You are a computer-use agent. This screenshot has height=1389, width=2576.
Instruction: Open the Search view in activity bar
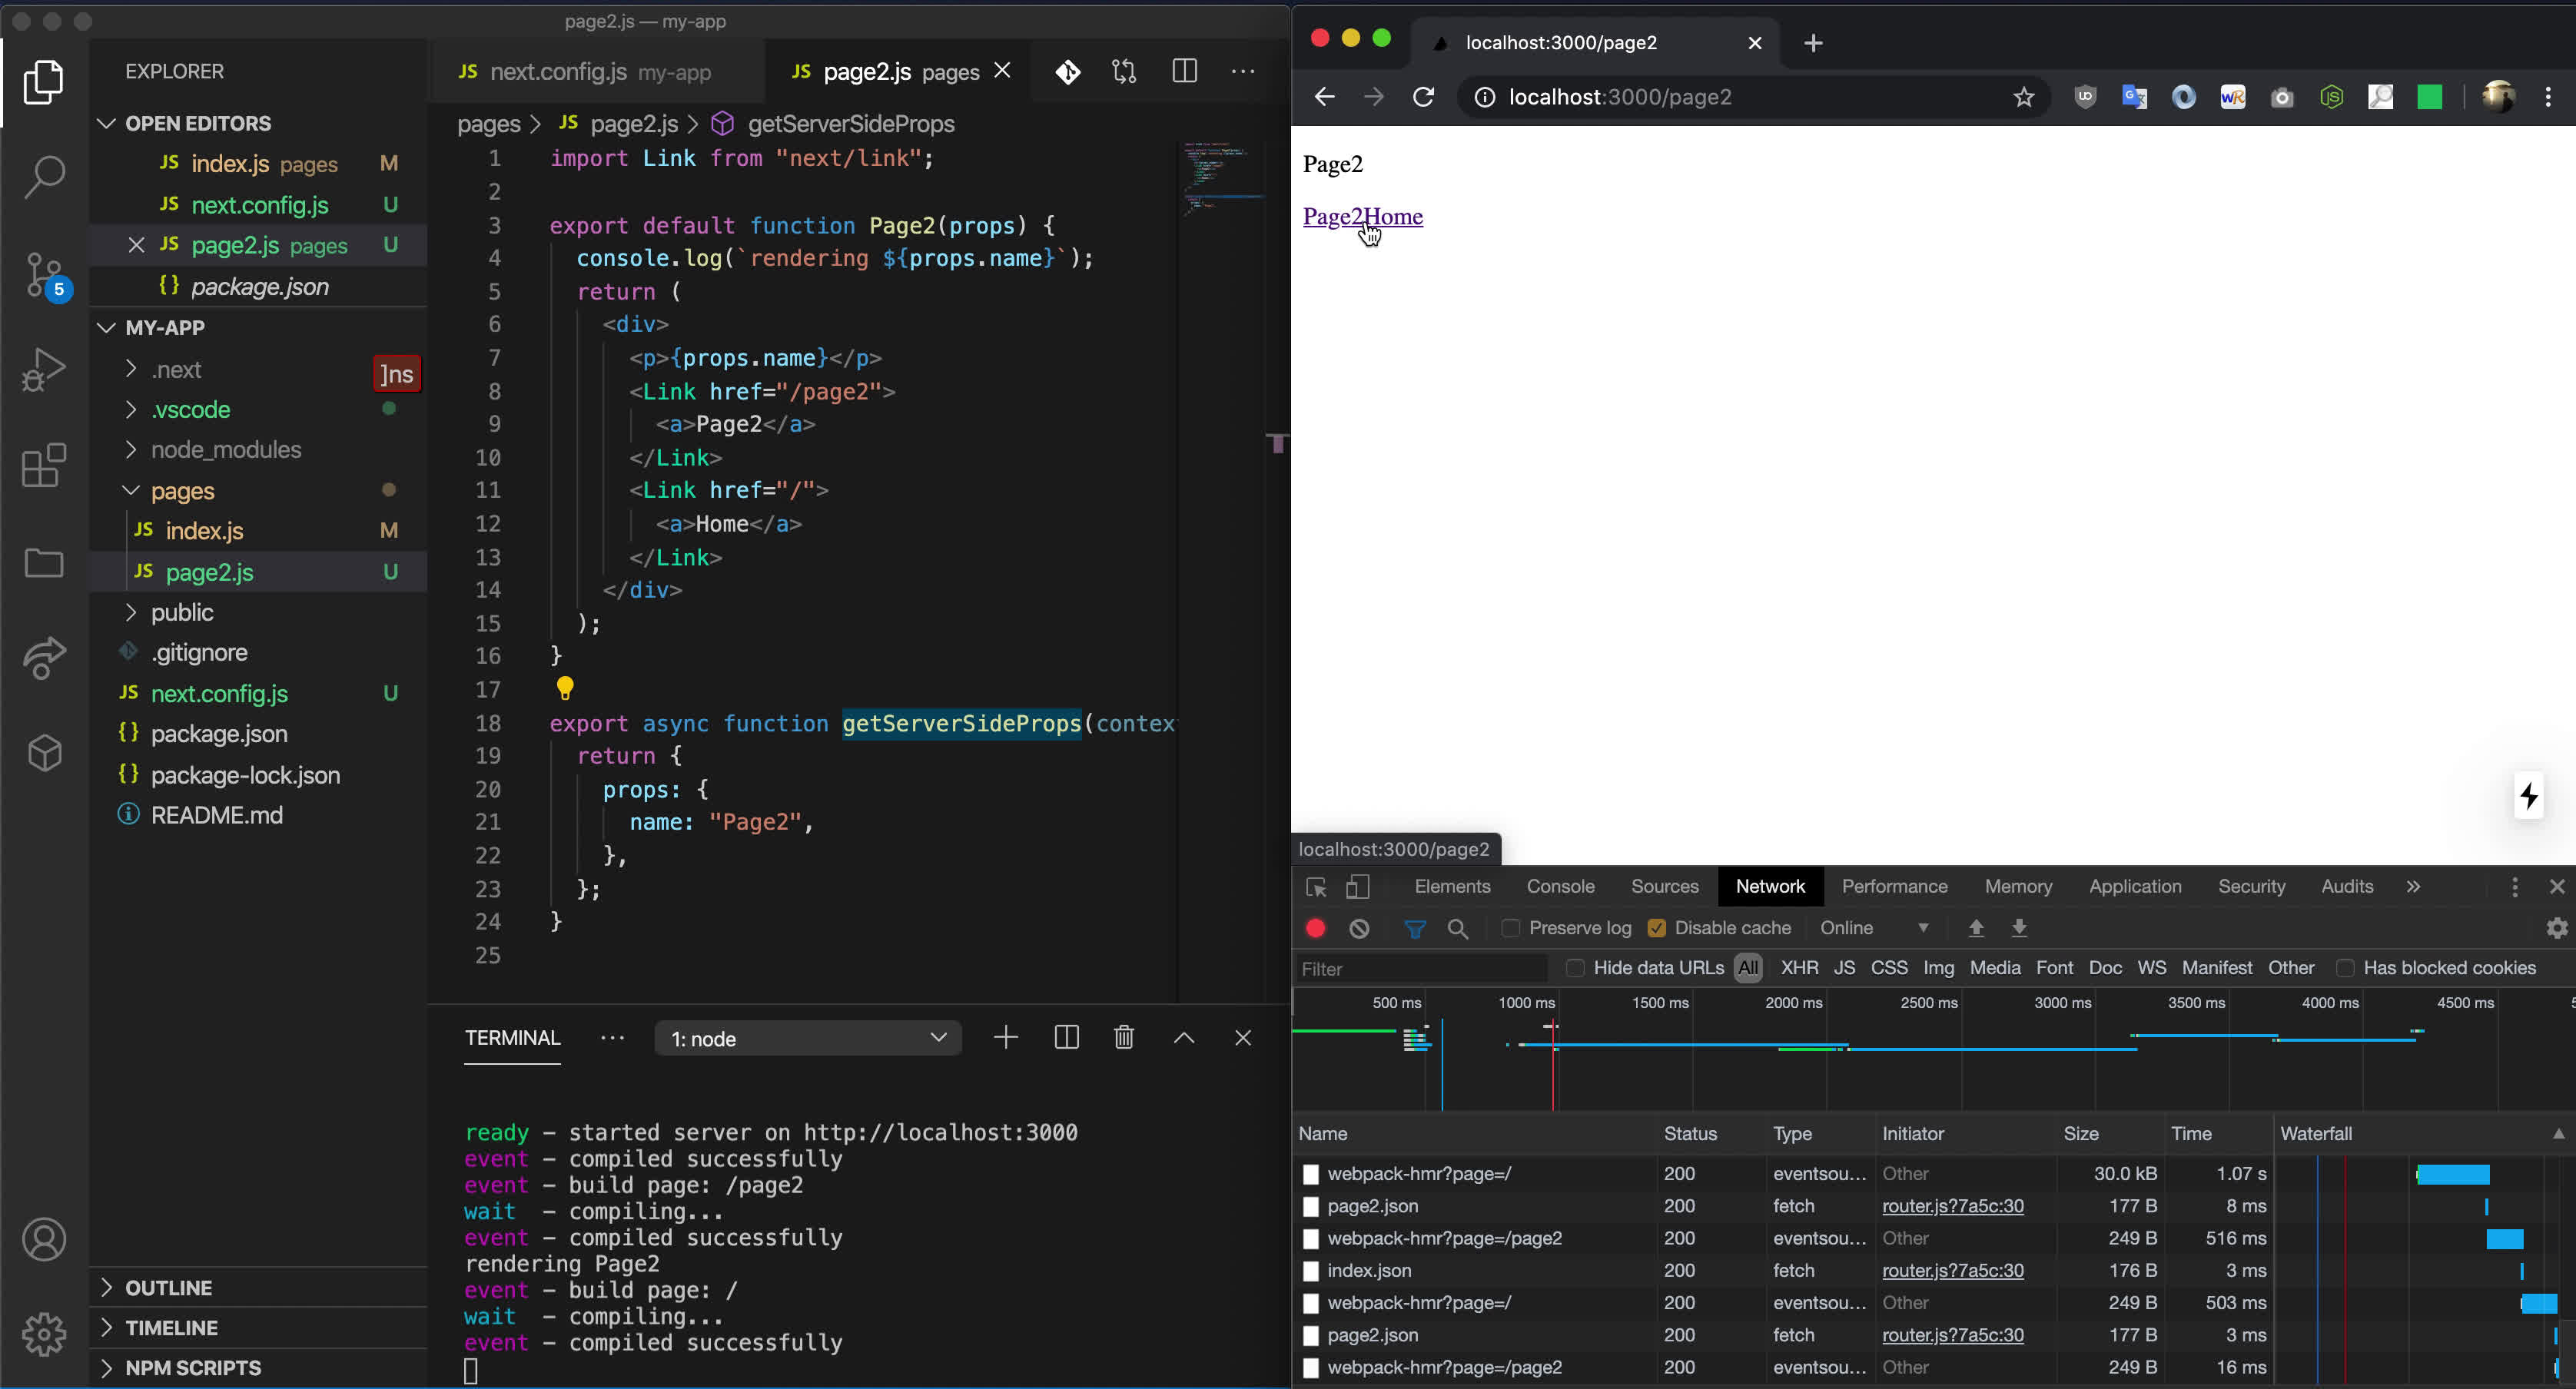(44, 177)
